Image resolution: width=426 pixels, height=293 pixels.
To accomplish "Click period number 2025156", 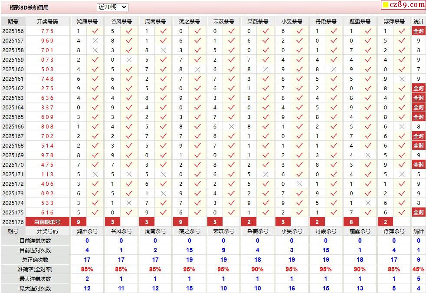I will click(x=13, y=31).
